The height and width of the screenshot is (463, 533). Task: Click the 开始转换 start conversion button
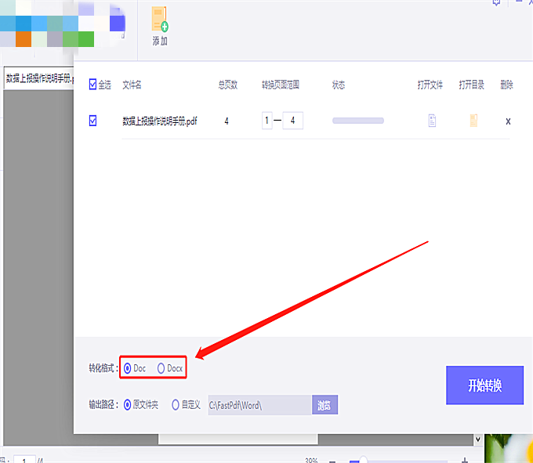[x=484, y=385]
